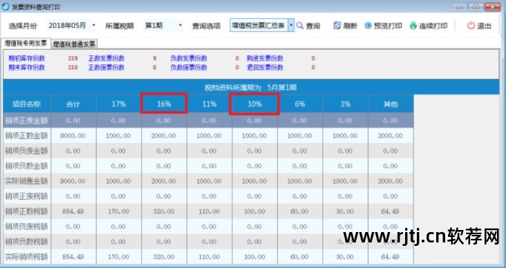Switch to 增值税专用发票 tab
Screen dimensions: 506x268
(x=26, y=44)
